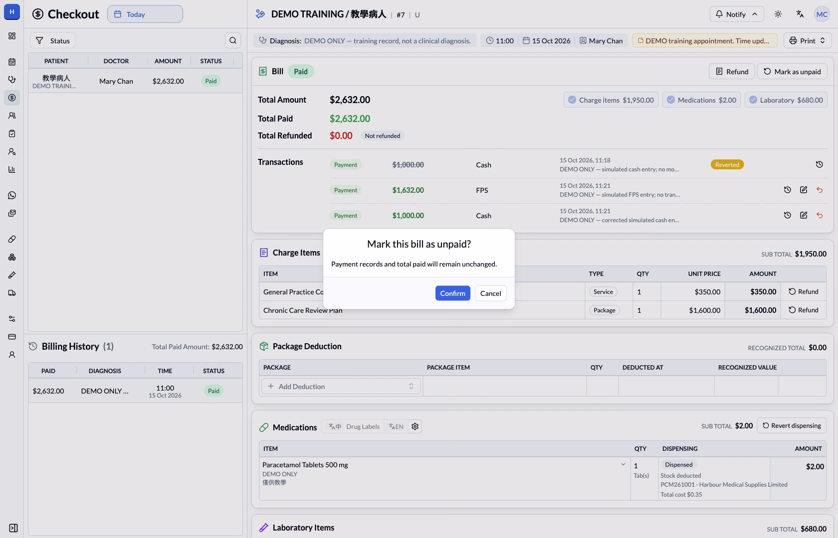The width and height of the screenshot is (838, 538).
Task: Open the stacked boxes inventory sidebar icon
Action: point(12,257)
